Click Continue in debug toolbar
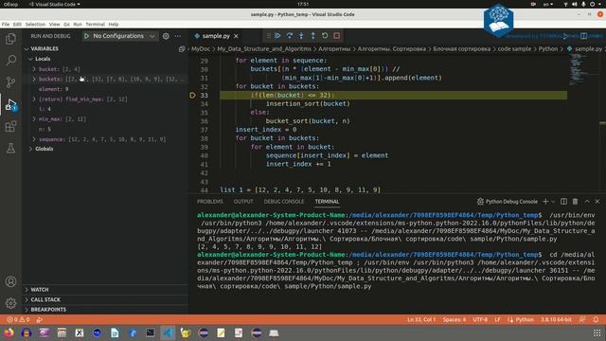 click(277, 36)
